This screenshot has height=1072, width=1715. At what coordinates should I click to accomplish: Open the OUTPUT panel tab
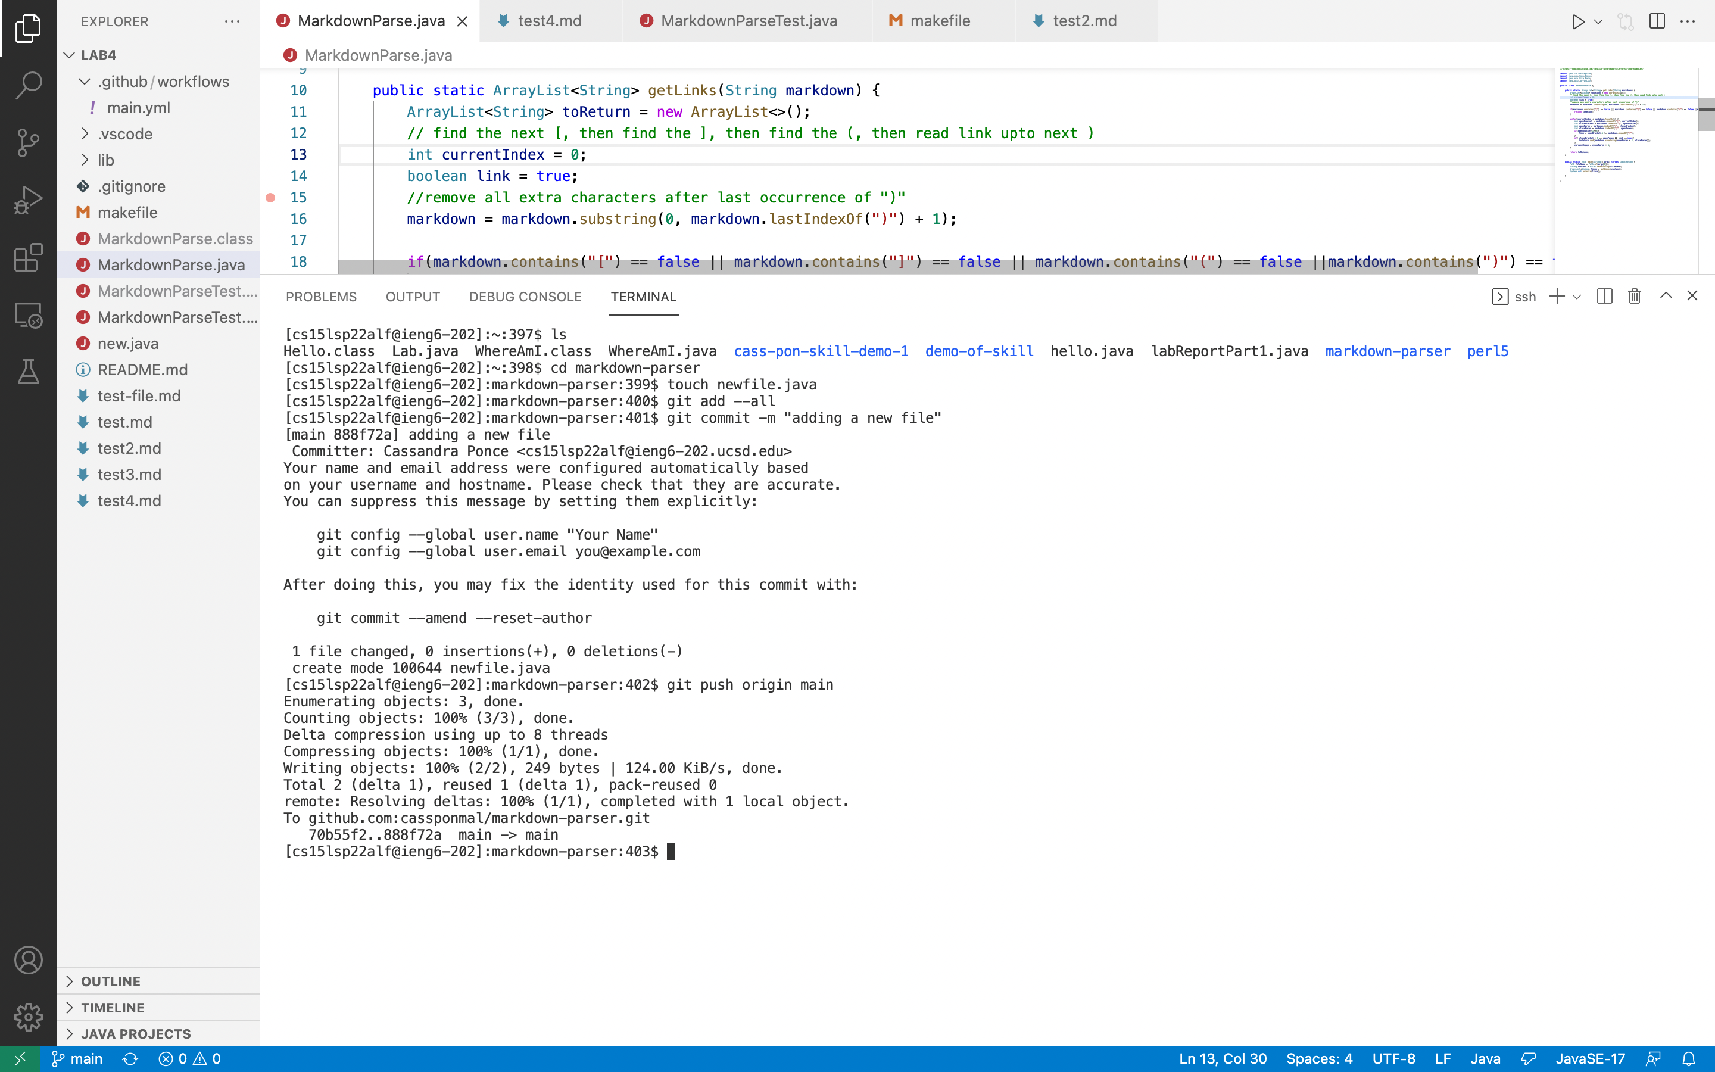(413, 297)
